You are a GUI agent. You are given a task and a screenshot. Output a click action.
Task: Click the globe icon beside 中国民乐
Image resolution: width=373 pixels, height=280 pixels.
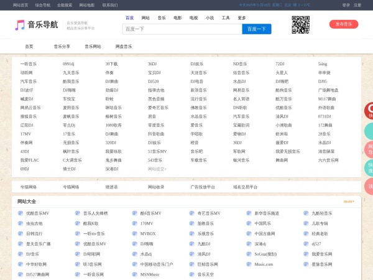pyautogui.click(x=249, y=223)
